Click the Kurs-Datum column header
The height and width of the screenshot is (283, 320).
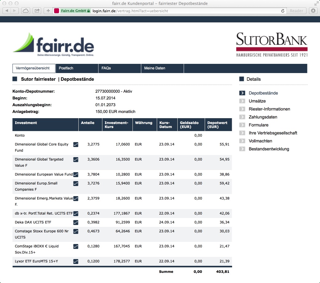pos(167,125)
